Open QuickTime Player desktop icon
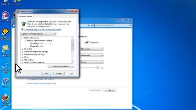The height and width of the screenshot is (110, 196). [6, 68]
